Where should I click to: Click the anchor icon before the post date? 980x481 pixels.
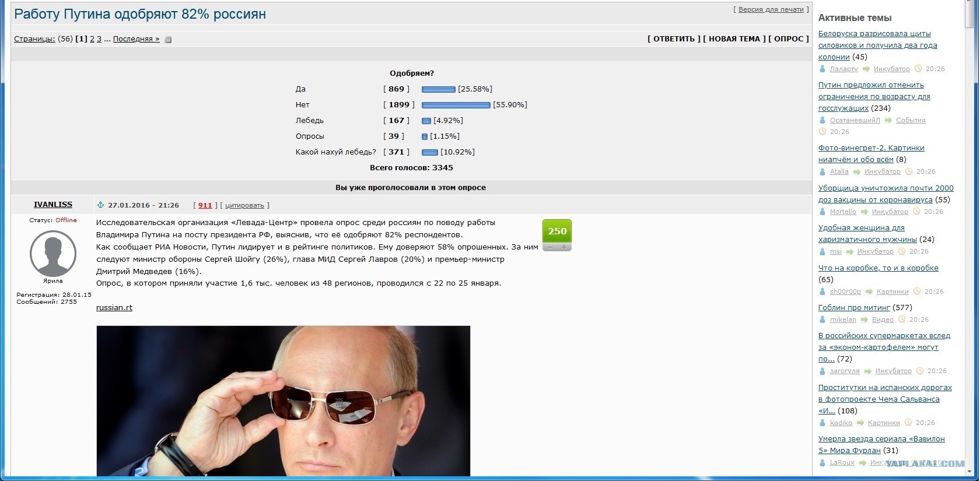pyautogui.click(x=100, y=205)
